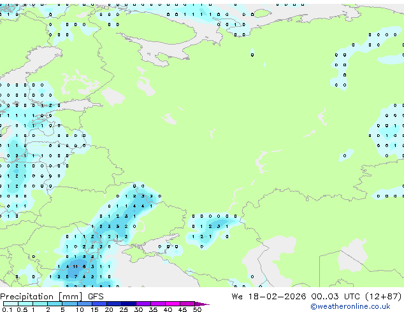Select the legend label '25'
Viewport: 404px width, 312px height.
(124, 309)
